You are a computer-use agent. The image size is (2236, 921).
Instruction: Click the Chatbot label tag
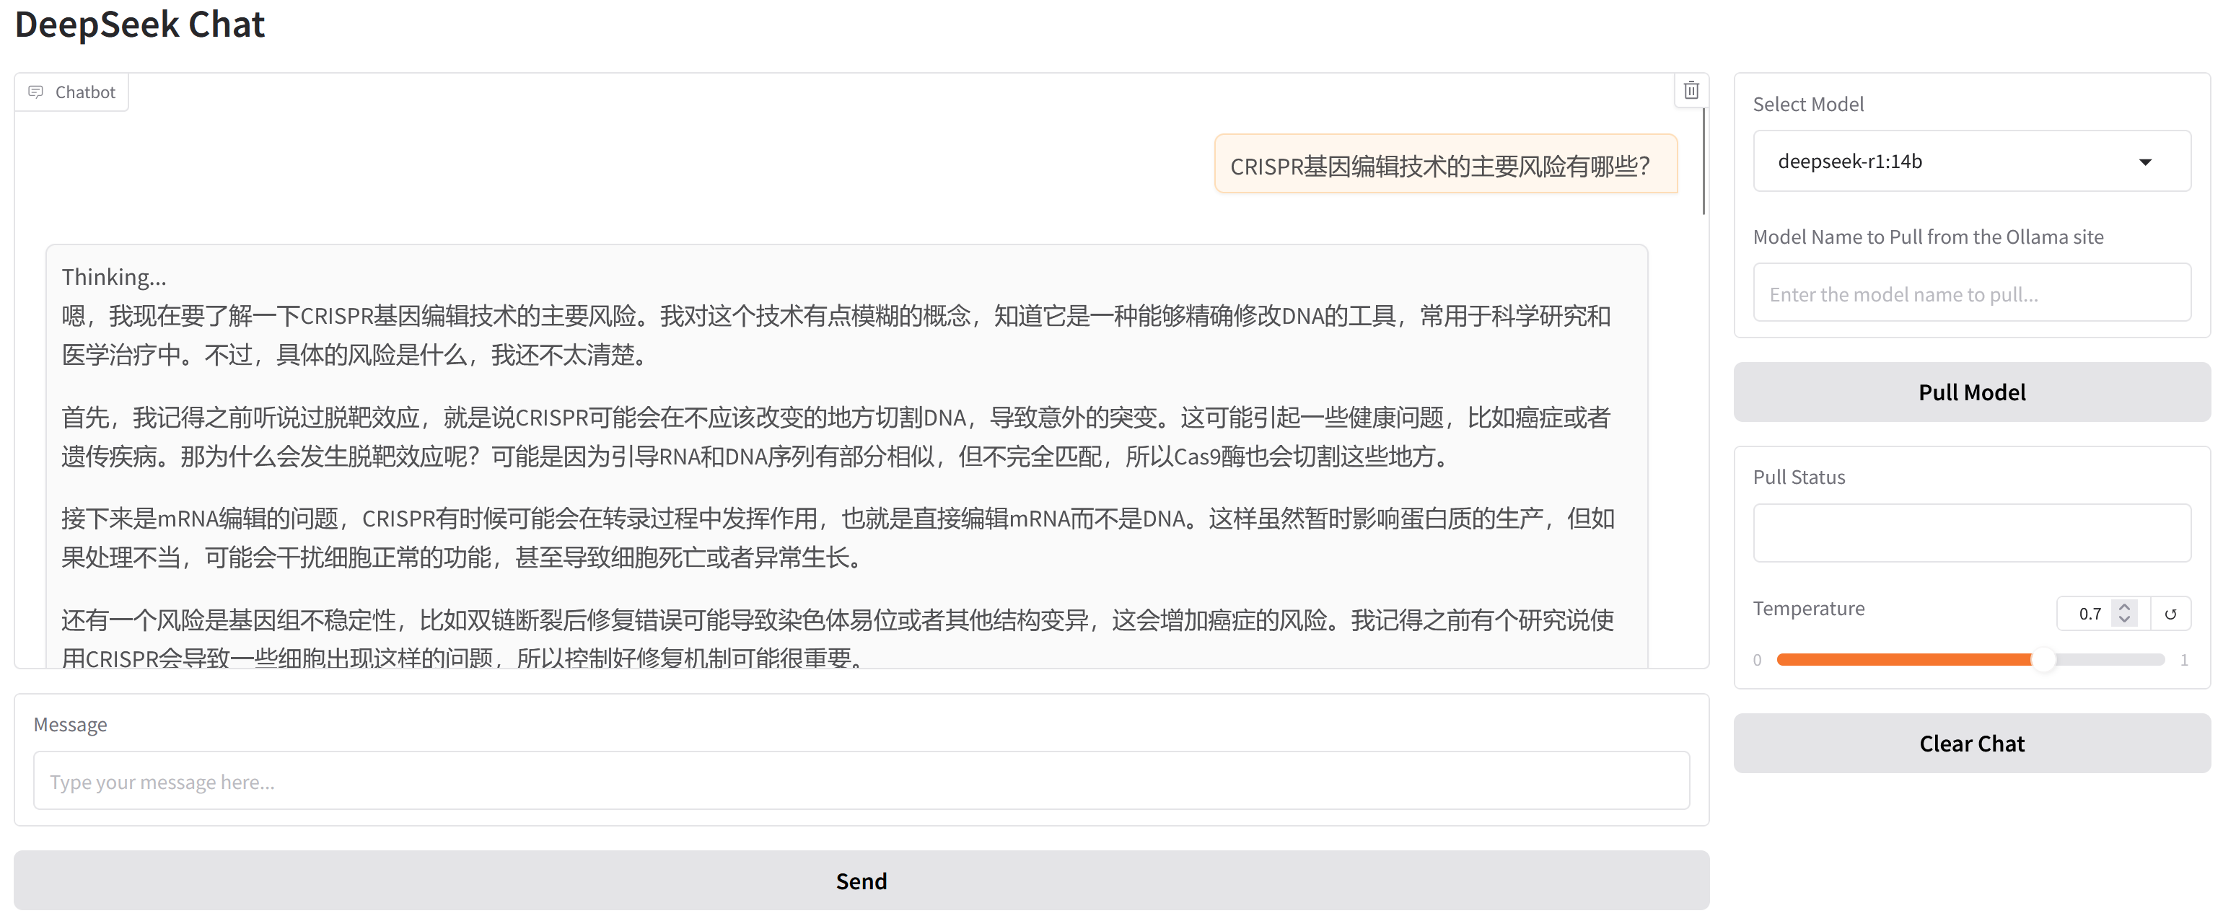[72, 92]
